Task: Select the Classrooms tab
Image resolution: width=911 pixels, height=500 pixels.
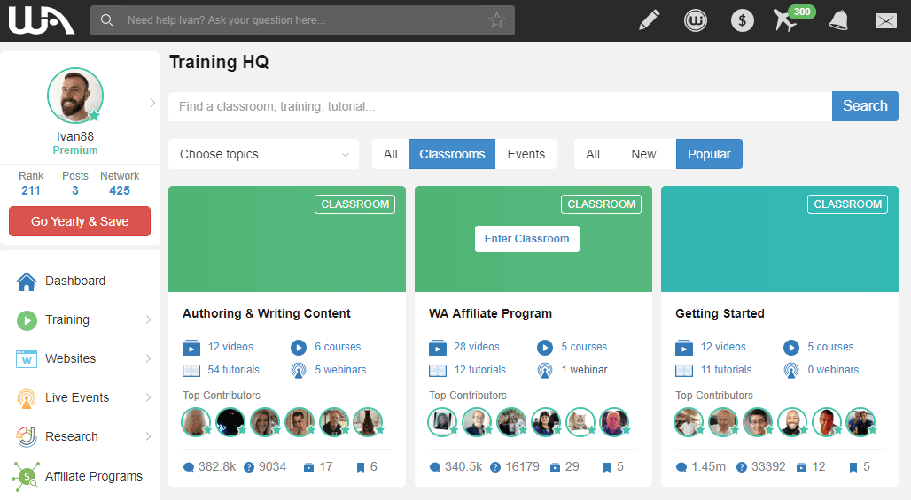Action: [x=452, y=154]
